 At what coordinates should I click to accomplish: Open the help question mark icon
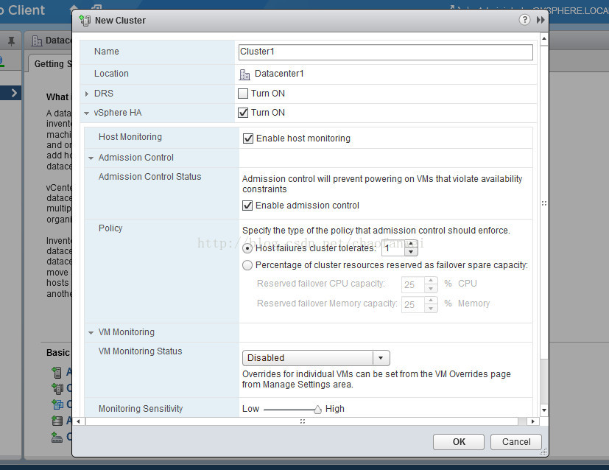pos(524,19)
